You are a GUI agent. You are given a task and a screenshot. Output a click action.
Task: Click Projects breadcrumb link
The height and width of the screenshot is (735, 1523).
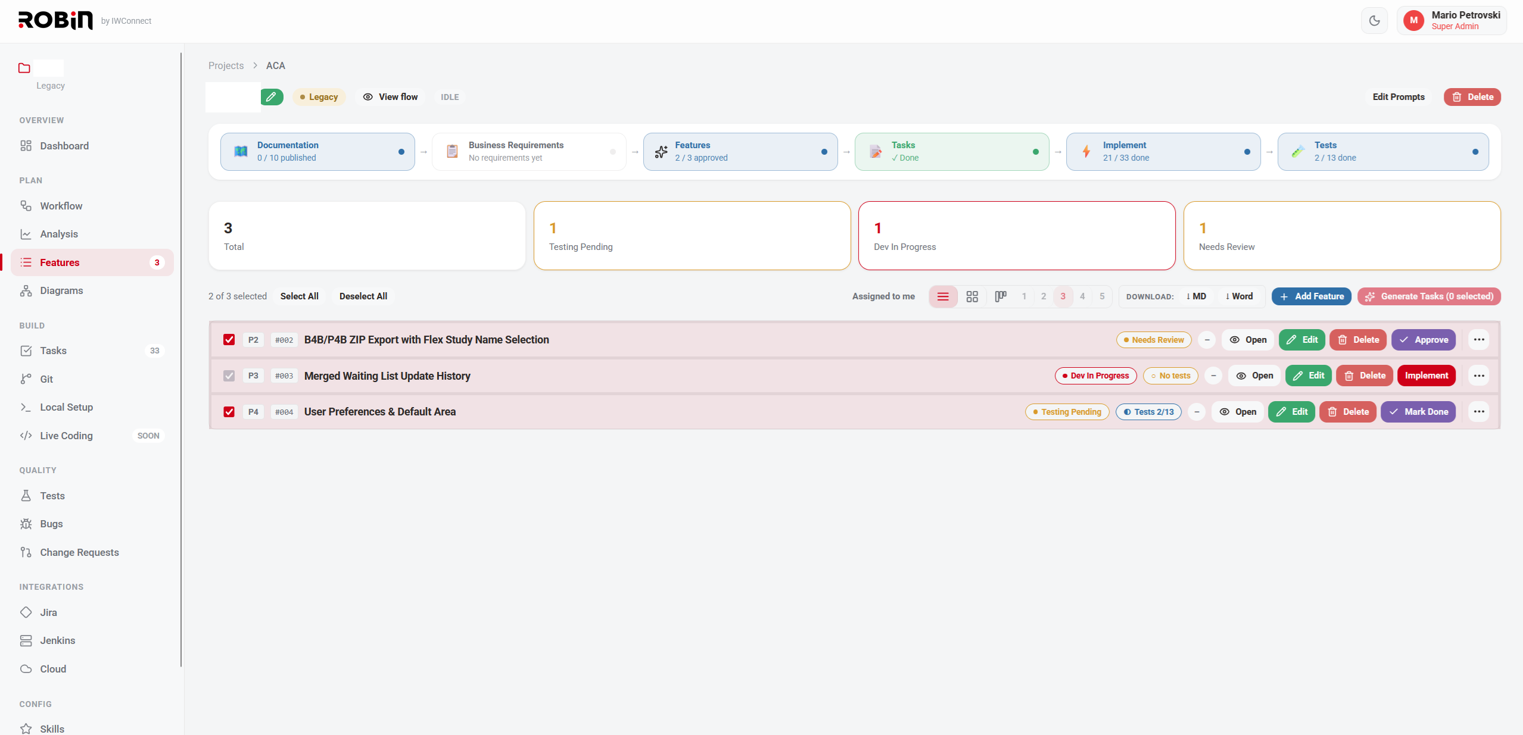tap(226, 65)
